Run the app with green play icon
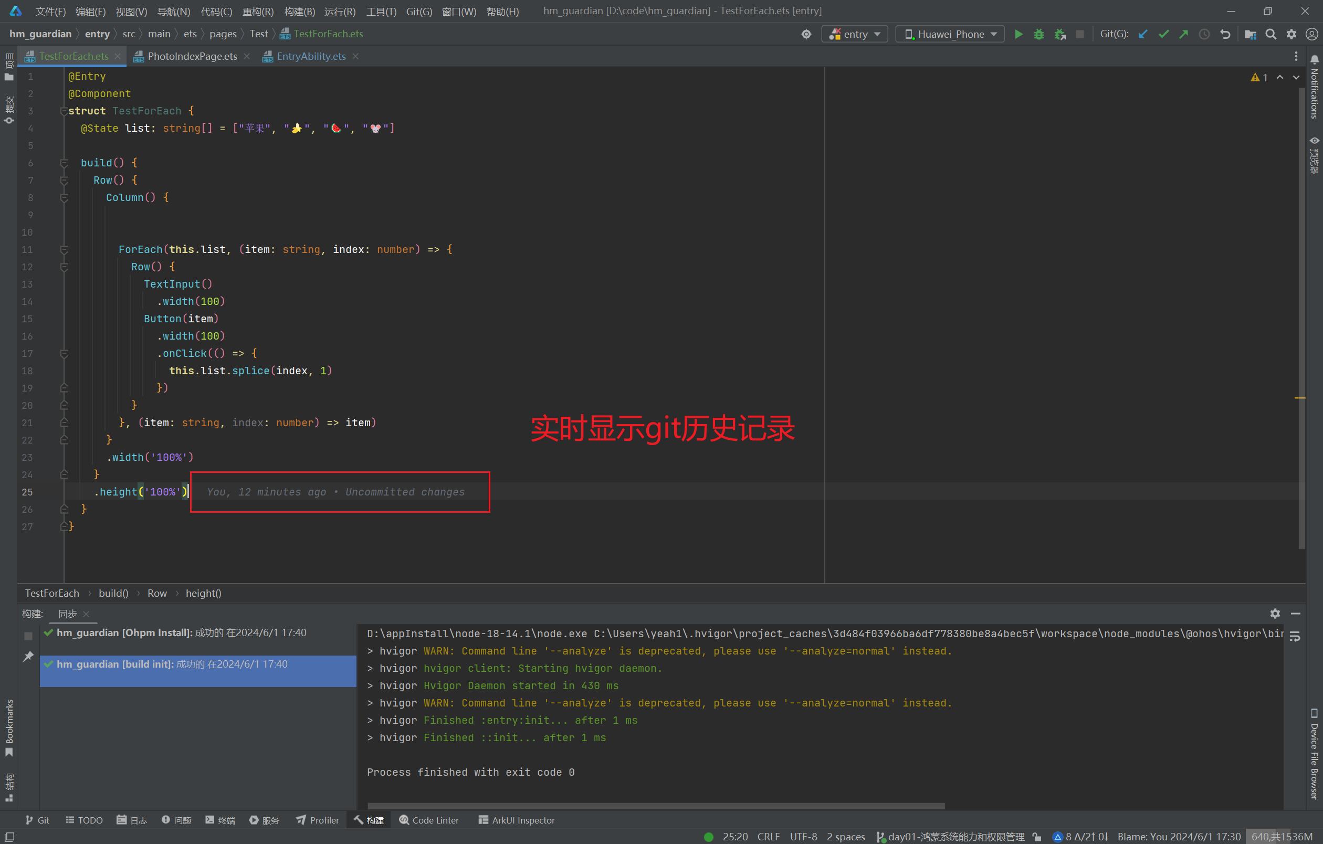The width and height of the screenshot is (1323, 844). click(x=1018, y=34)
